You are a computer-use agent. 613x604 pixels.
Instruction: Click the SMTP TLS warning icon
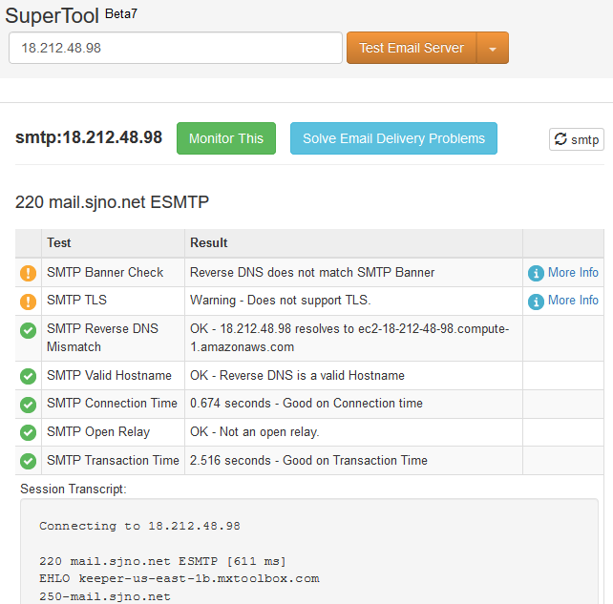coord(29,301)
